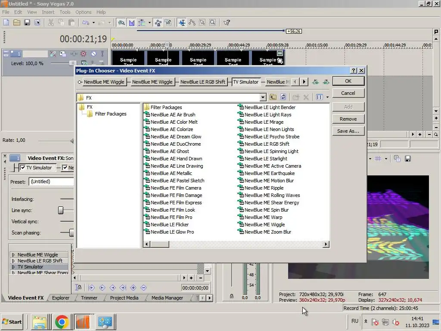Screen dimensions: 441x331
Task: Open project properties icon in toolbar
Action: pos(37,22)
